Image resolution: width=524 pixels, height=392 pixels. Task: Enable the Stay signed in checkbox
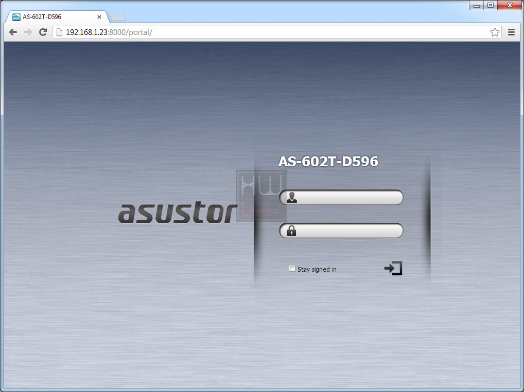(292, 269)
